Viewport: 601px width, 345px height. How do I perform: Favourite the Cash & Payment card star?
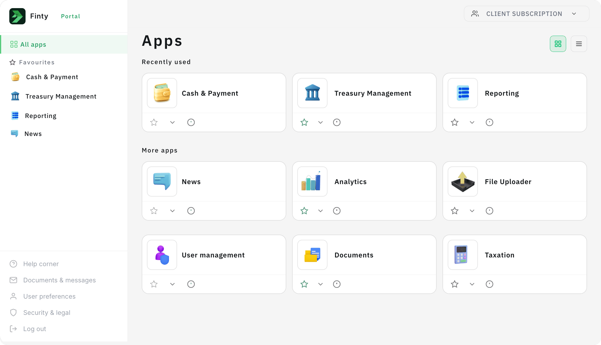(154, 122)
